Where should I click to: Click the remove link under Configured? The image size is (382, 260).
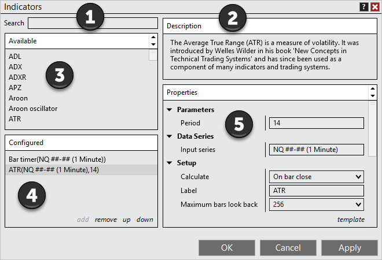tap(106, 220)
